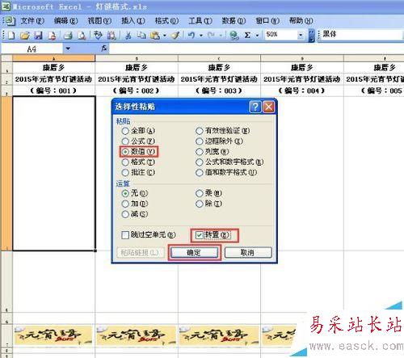Click the Insert Hyperlink globe icon
Image resolution: width=404 pixels, height=358 pixels.
point(234,36)
